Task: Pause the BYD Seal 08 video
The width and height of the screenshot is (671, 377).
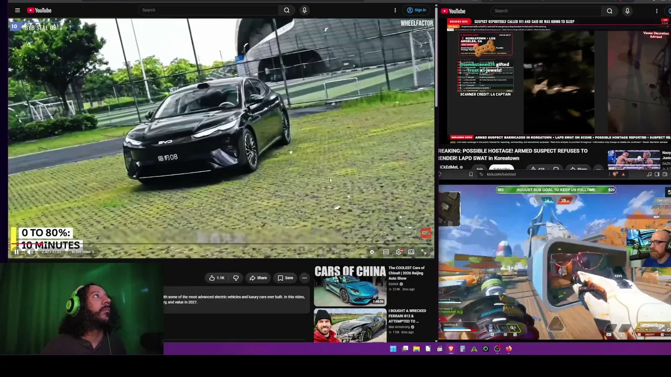Action: pyautogui.click(x=16, y=252)
